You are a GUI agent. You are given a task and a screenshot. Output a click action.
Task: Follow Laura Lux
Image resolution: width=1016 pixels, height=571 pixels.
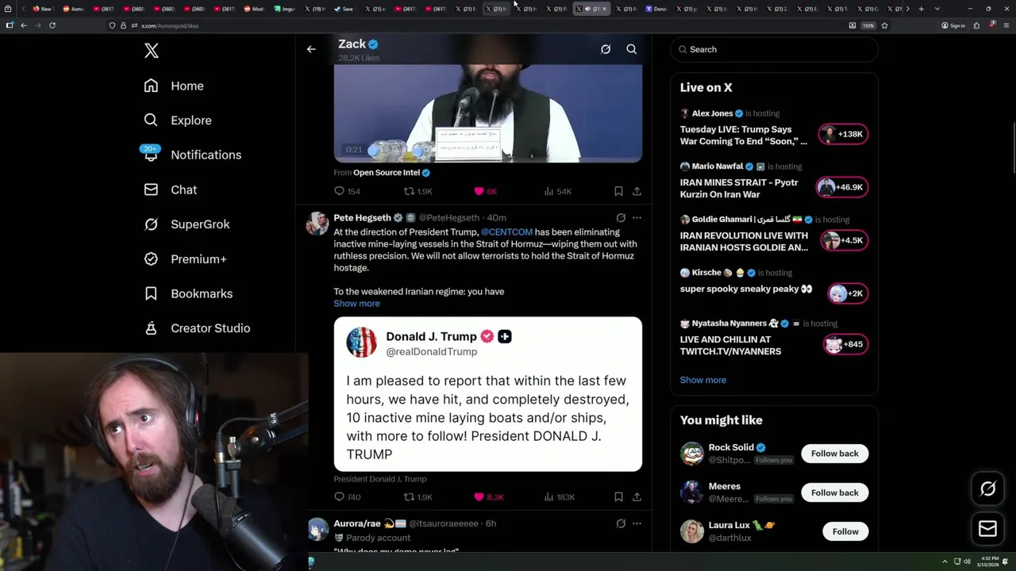point(845,531)
